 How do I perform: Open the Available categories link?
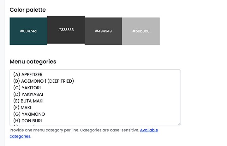point(149,130)
